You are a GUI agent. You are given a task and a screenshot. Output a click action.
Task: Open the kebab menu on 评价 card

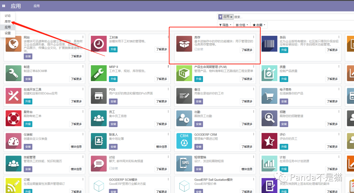pyautogui.click(x=339, y=134)
